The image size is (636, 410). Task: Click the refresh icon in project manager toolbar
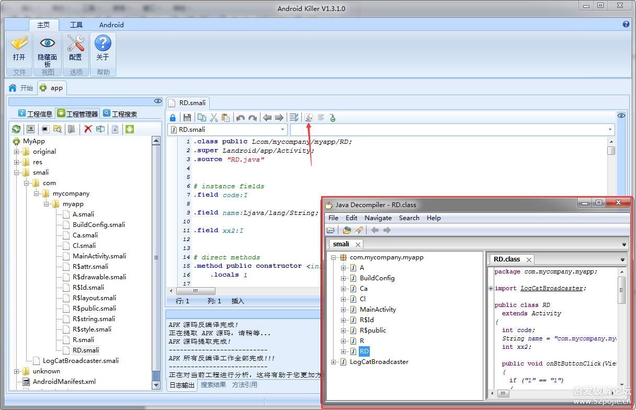point(16,129)
